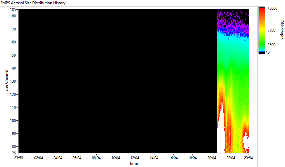Click the 180 y-axis tick value
The image size is (285, 167).
[13, 16]
